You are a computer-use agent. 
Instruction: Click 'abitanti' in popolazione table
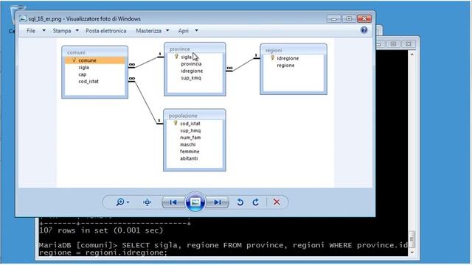(189, 158)
